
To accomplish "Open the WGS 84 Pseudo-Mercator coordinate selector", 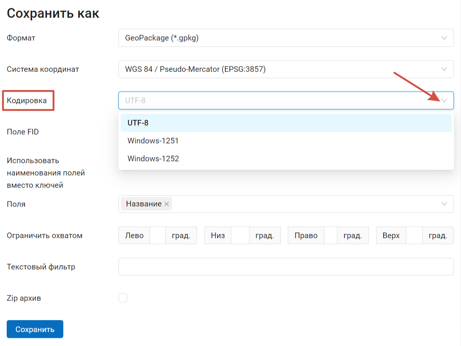I will 286,69.
